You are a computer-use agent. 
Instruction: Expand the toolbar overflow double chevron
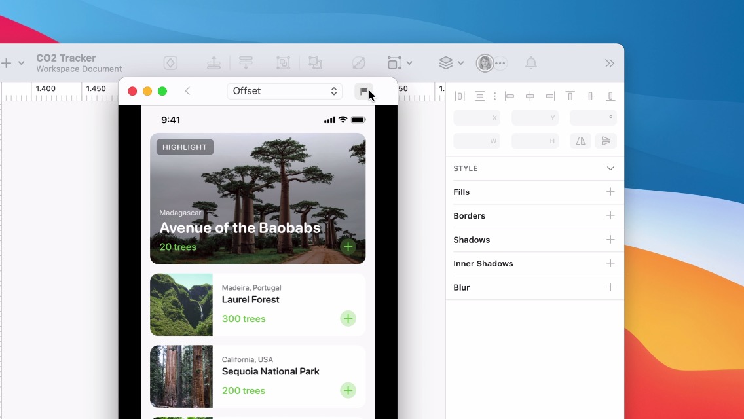609,63
